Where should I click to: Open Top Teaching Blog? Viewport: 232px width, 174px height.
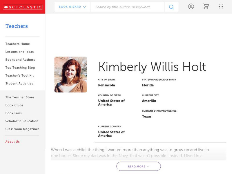click(x=20, y=68)
